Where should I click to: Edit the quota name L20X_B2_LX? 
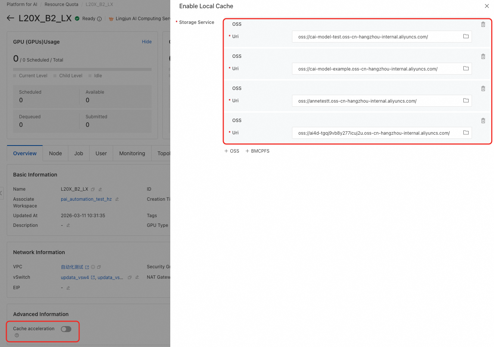100,190
